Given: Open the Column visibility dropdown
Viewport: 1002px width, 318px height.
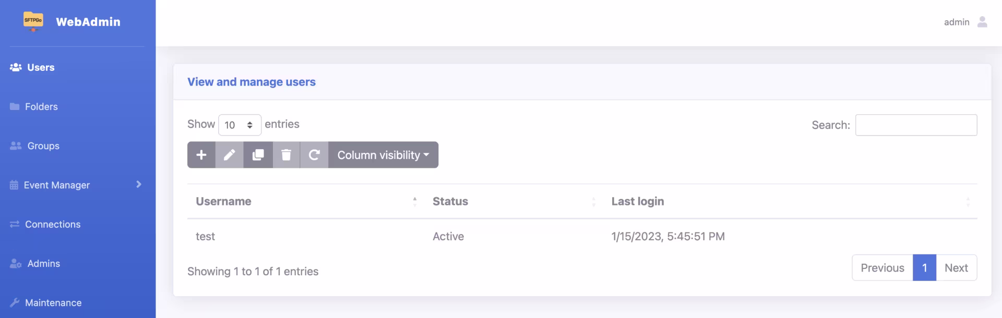Looking at the screenshot, I should pyautogui.click(x=383, y=154).
